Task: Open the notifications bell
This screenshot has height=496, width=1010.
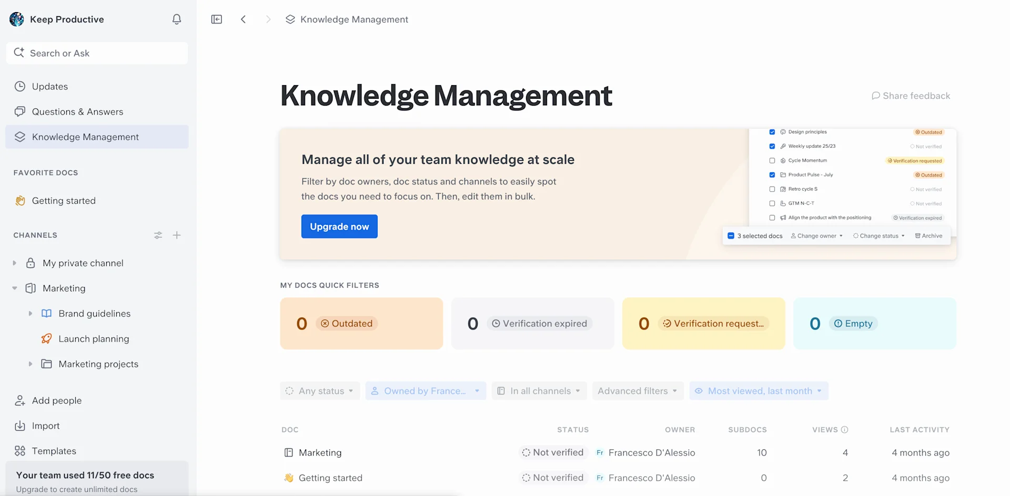Action: (177, 19)
